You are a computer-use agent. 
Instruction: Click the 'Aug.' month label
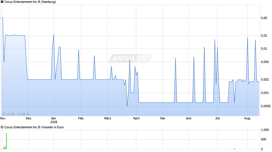(x=247, y=118)
